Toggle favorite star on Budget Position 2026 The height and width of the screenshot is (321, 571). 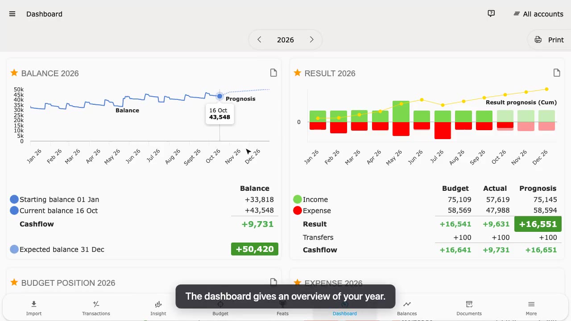pyautogui.click(x=14, y=282)
